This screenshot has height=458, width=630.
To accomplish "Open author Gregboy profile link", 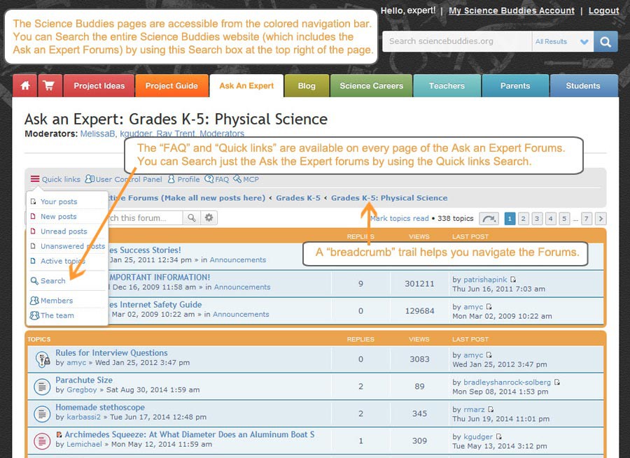I will pyautogui.click(x=82, y=389).
